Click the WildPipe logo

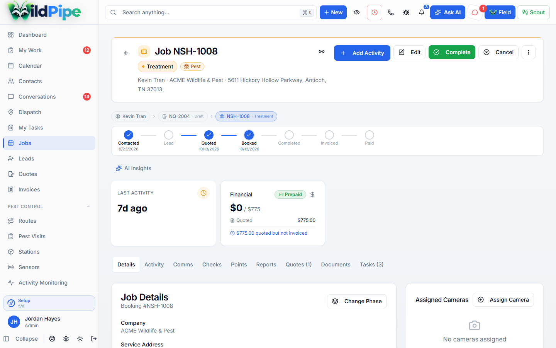coord(44,12)
